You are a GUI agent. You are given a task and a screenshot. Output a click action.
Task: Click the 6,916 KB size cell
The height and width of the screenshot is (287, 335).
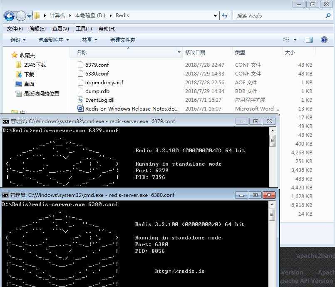302,205
